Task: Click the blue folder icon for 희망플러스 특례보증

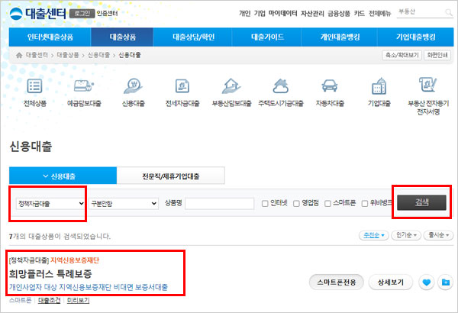Action: 446,282
